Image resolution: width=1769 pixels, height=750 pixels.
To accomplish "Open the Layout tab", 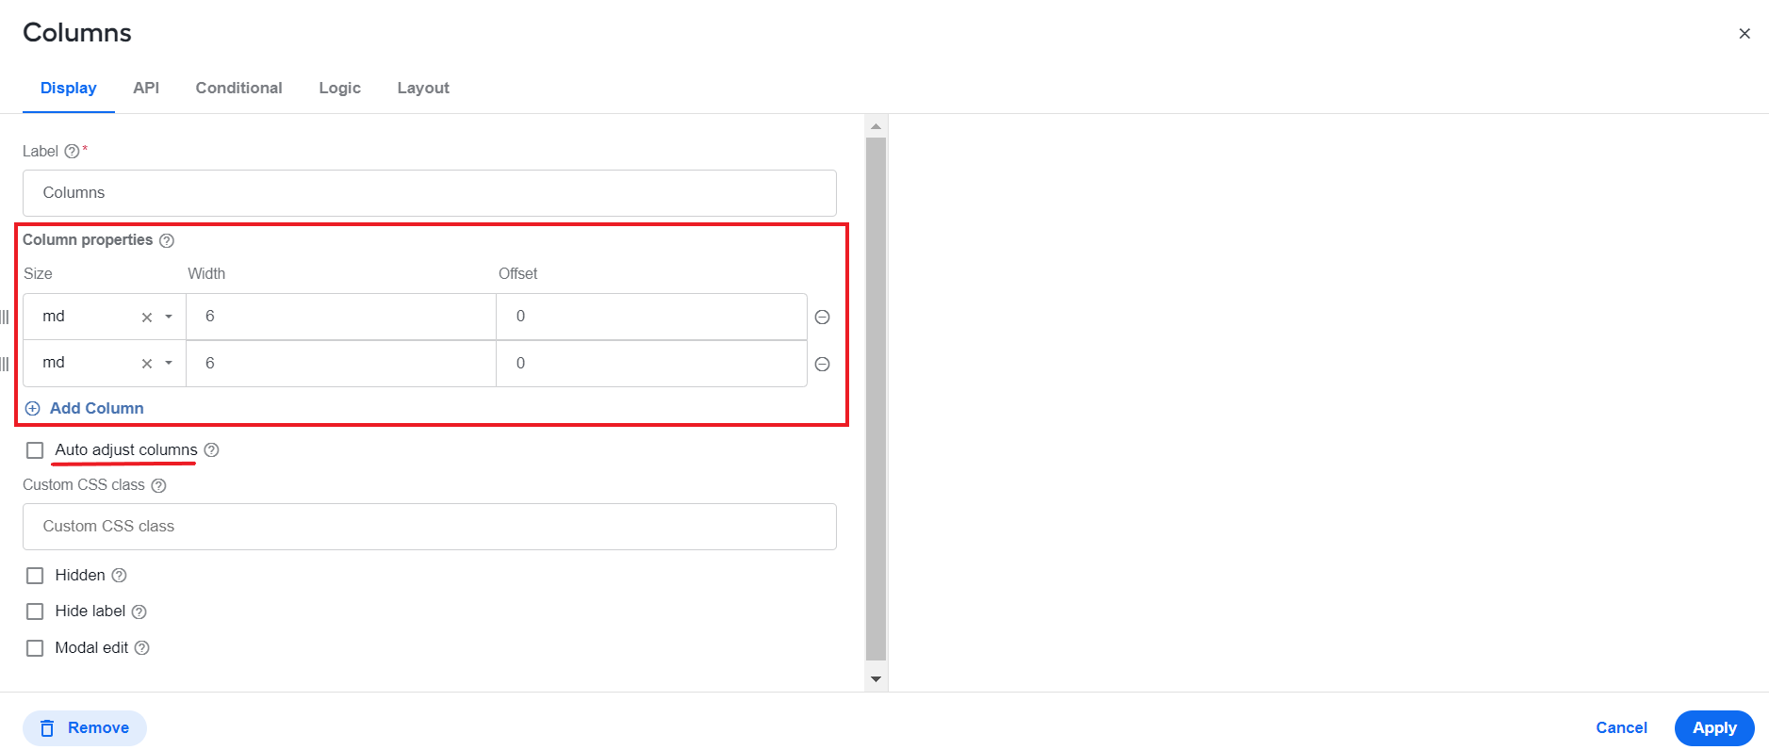I will (423, 88).
